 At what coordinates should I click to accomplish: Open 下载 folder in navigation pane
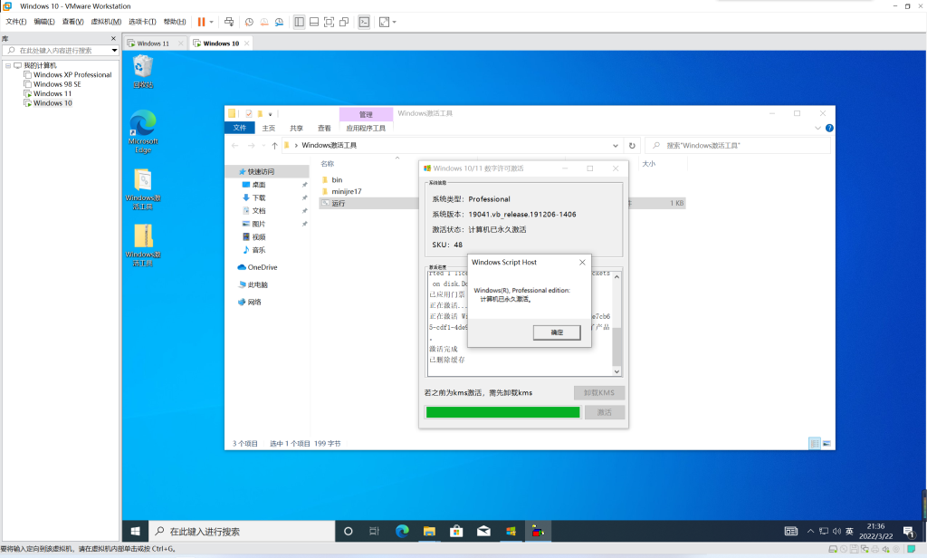[258, 197]
